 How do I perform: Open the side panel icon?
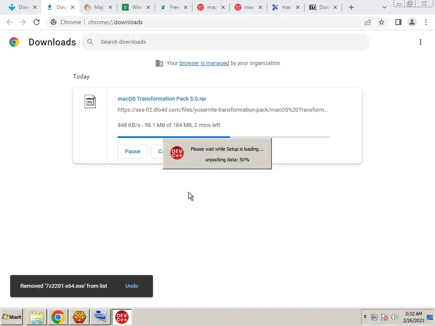pos(398,22)
